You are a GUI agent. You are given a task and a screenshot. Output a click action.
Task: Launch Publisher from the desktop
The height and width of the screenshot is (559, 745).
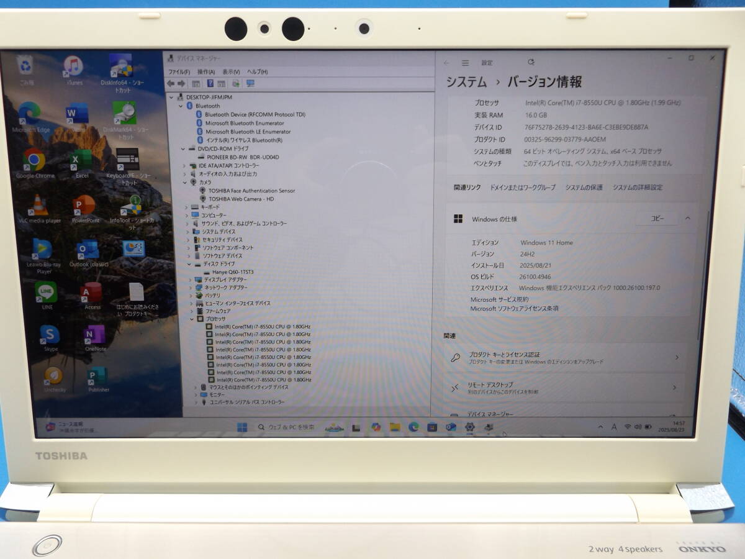tap(98, 379)
